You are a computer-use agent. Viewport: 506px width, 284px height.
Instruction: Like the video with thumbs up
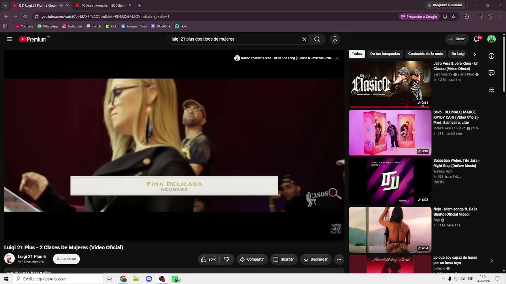tap(208, 259)
